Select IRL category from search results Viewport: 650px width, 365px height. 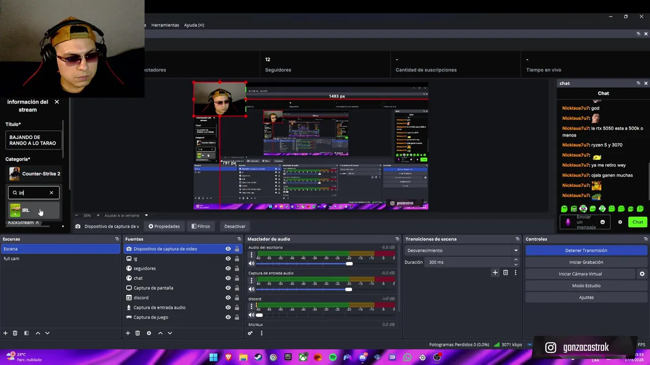pyautogui.click(x=34, y=210)
